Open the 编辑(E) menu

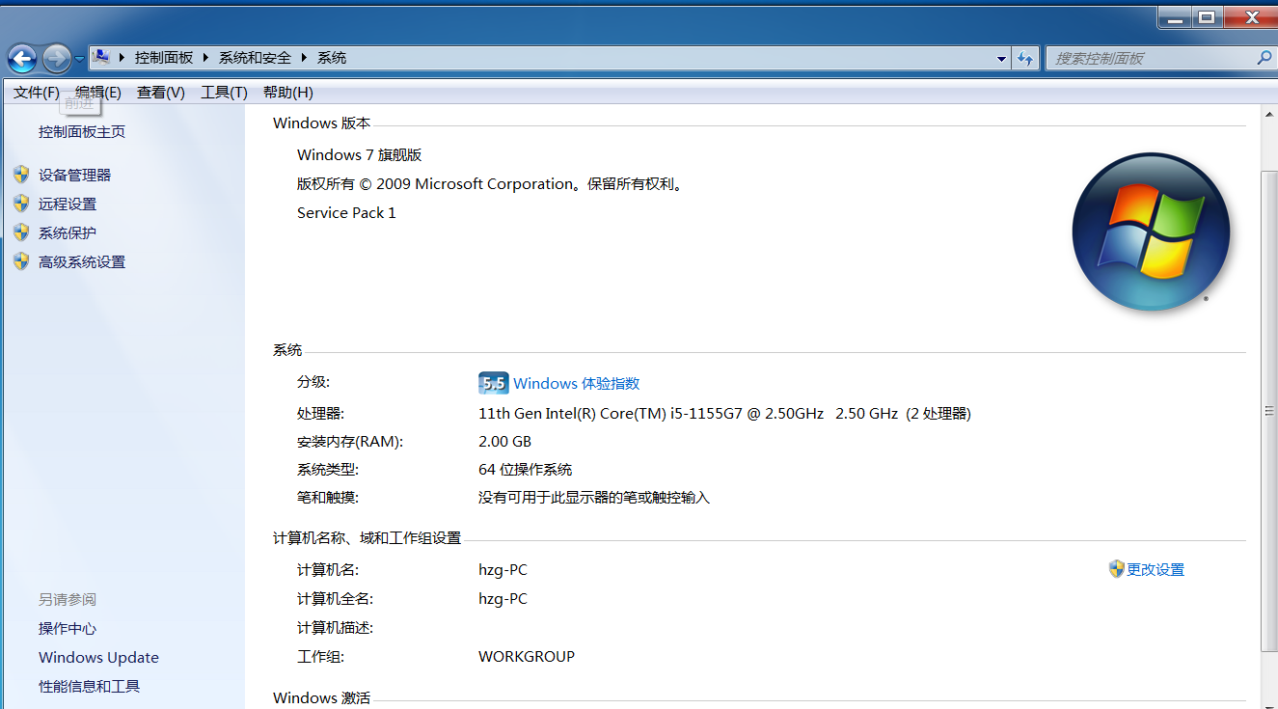[98, 93]
